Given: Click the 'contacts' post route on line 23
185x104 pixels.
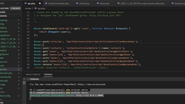Looking at the screenshot, I should 79,48.
